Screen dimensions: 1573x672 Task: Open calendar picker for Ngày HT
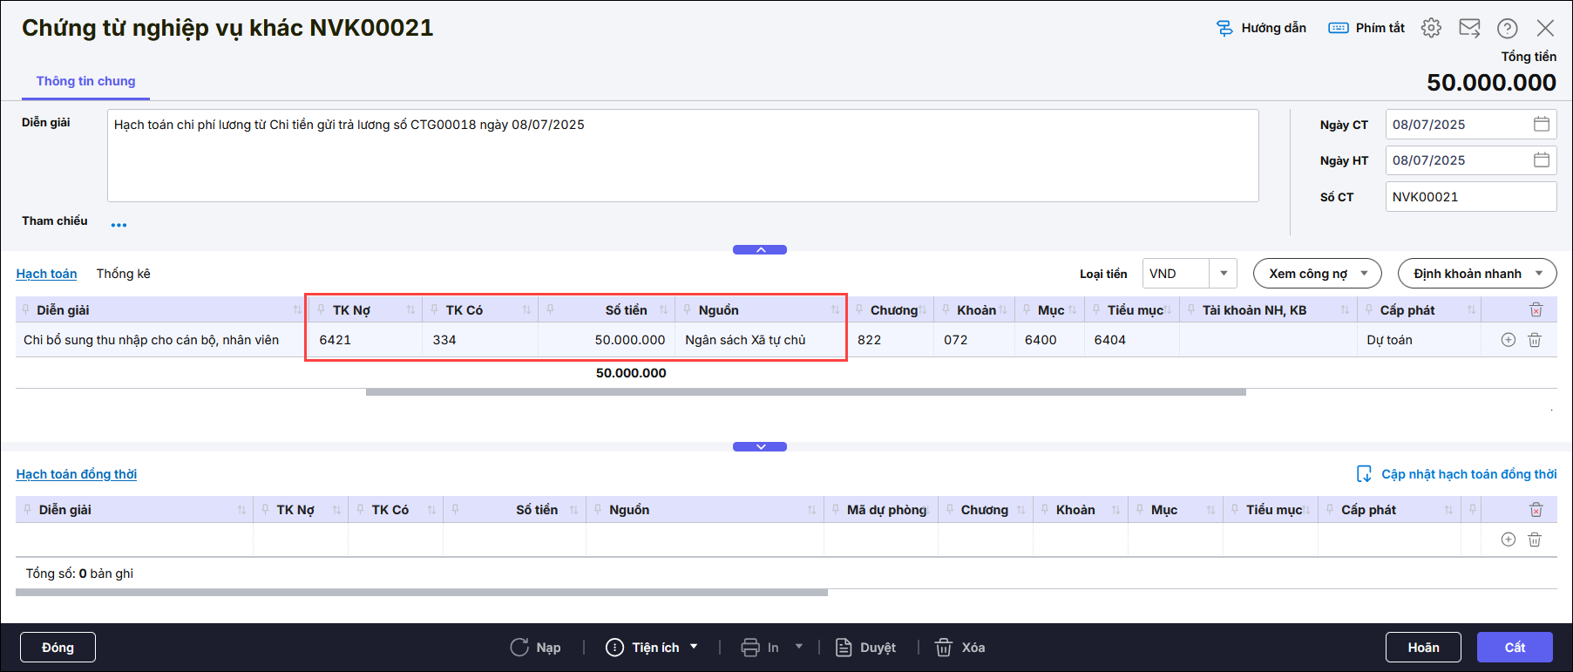coord(1541,160)
